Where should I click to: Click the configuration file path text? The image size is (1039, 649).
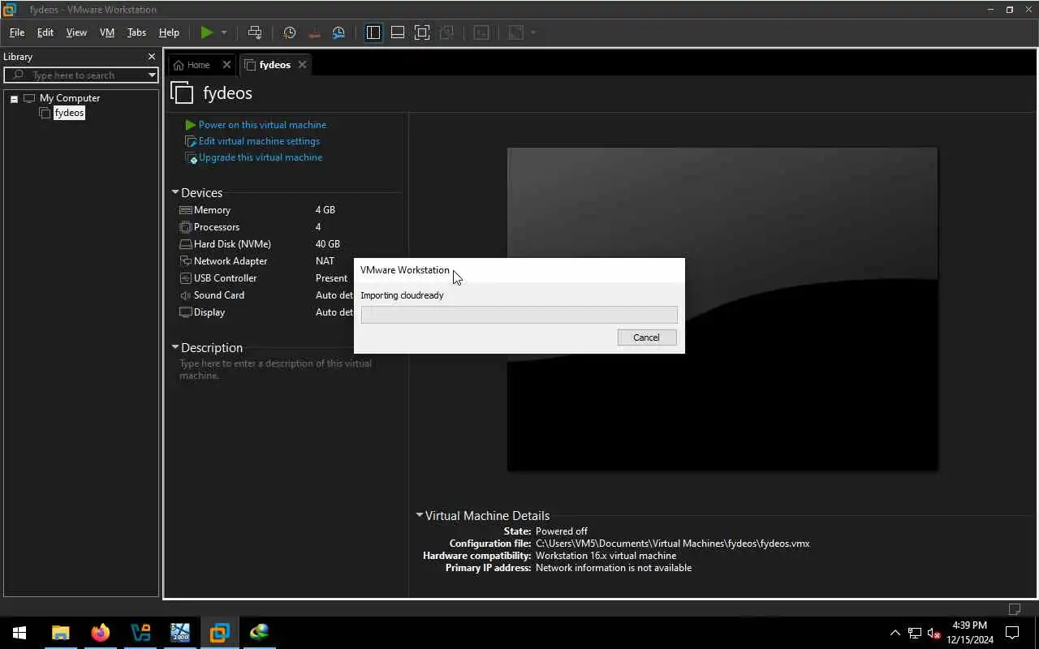673,544
